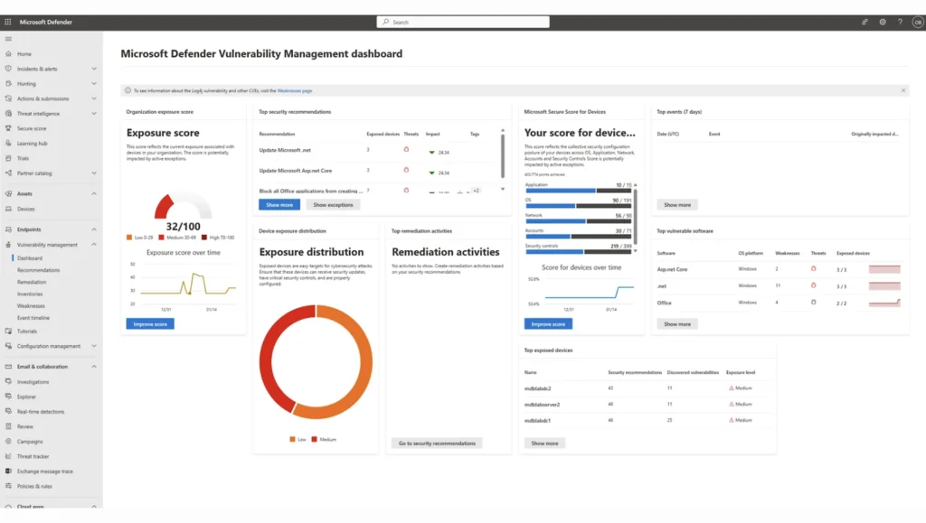Click the Application score progress bar
This screenshot has height=523, width=926.
tap(578, 191)
